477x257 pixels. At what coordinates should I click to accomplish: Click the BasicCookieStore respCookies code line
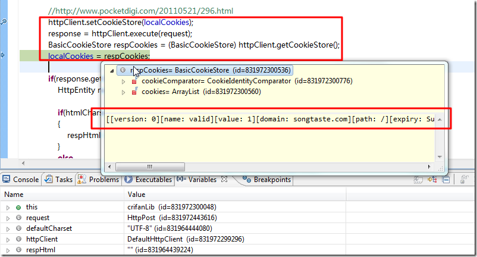(x=194, y=45)
